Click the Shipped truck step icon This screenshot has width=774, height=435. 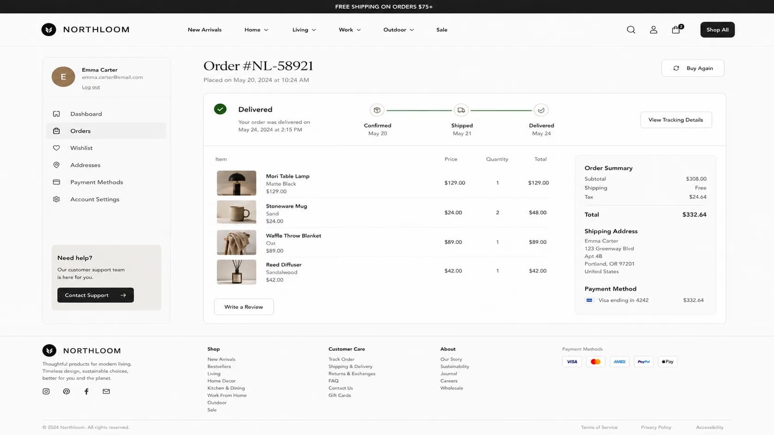click(x=461, y=110)
